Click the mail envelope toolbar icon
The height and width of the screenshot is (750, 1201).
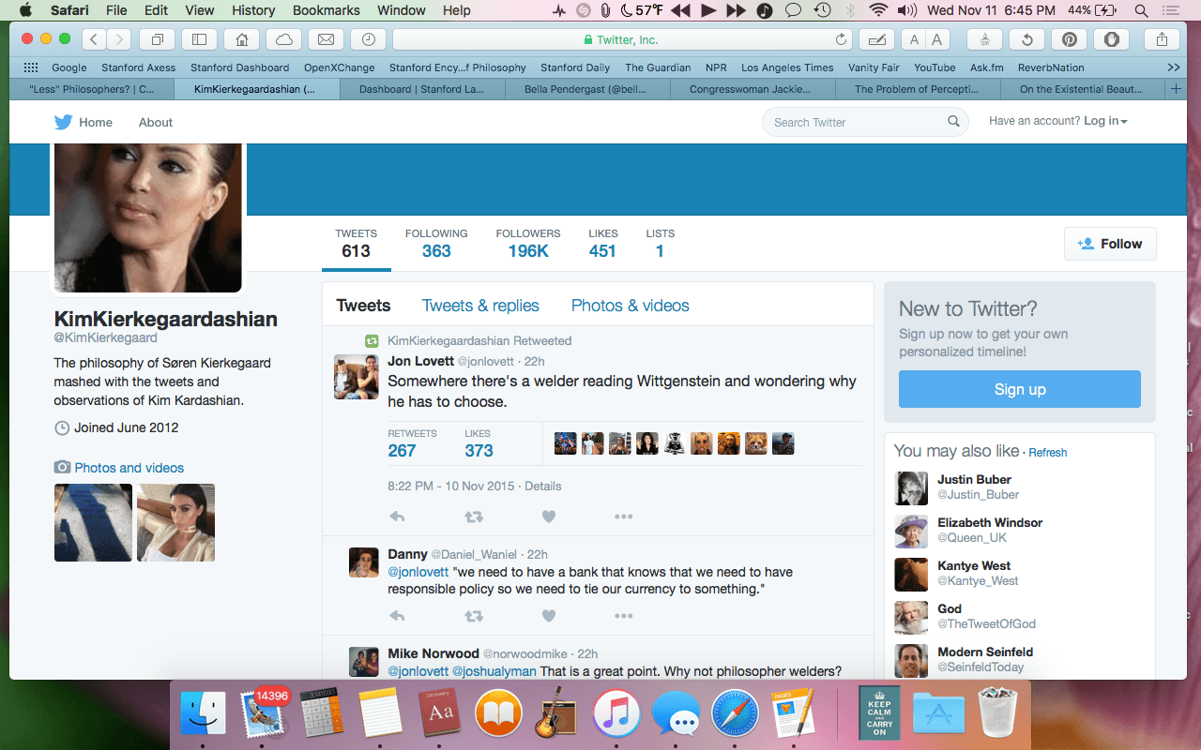click(326, 39)
